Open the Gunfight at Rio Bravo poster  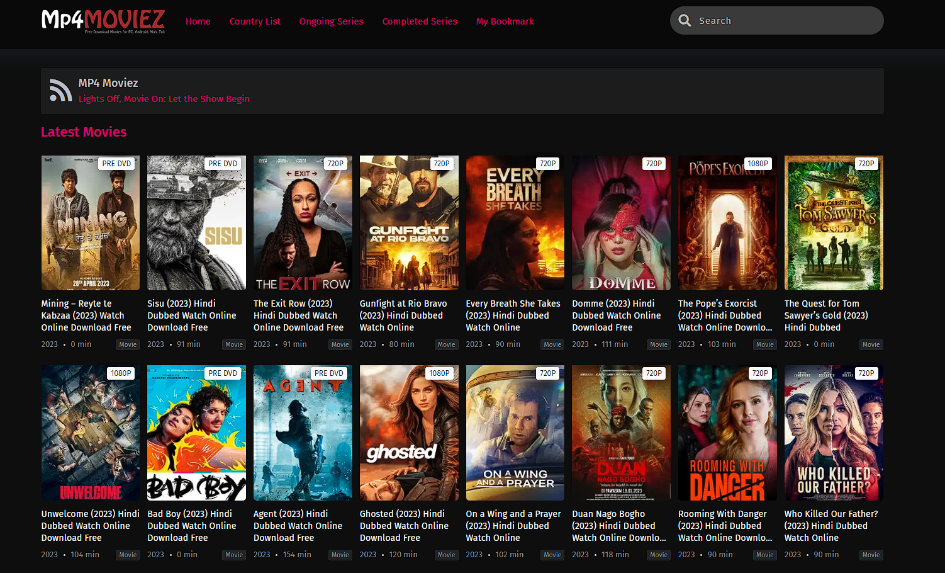point(409,223)
